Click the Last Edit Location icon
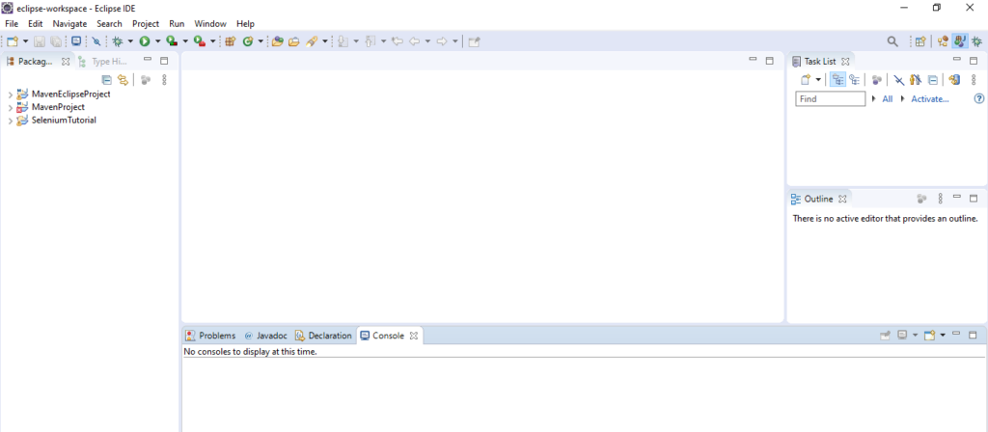 [397, 41]
